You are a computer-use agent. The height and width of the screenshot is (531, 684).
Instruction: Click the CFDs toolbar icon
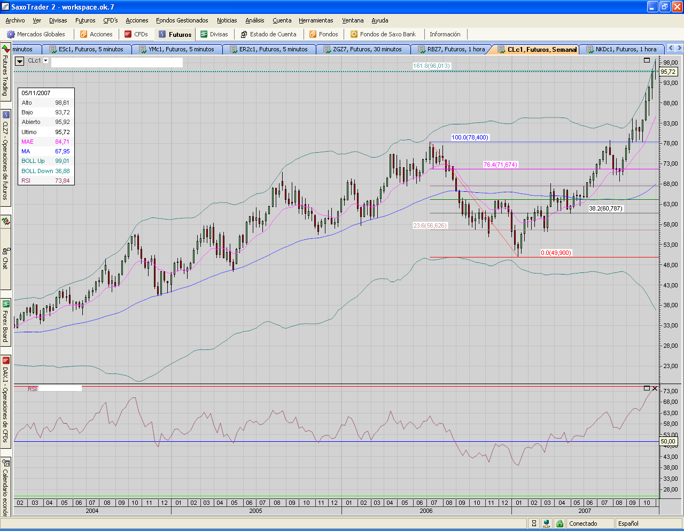coord(136,34)
